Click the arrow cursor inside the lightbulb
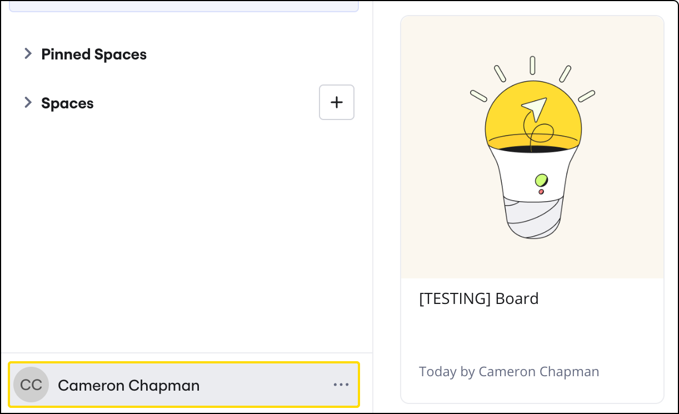This screenshot has height=414, width=679. (535, 108)
